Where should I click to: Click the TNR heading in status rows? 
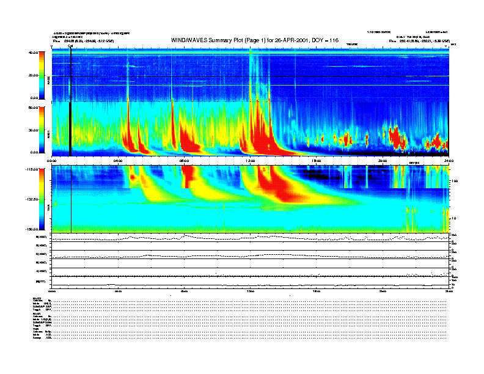coord(35,329)
